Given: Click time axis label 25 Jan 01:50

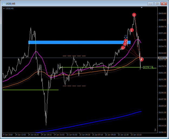Looking at the screenshot, I should 72,135.
